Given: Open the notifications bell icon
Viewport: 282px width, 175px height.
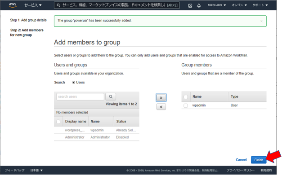Looking at the screenshot, I should tap(199, 5).
